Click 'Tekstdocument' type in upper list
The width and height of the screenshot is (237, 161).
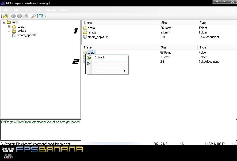click(209, 37)
